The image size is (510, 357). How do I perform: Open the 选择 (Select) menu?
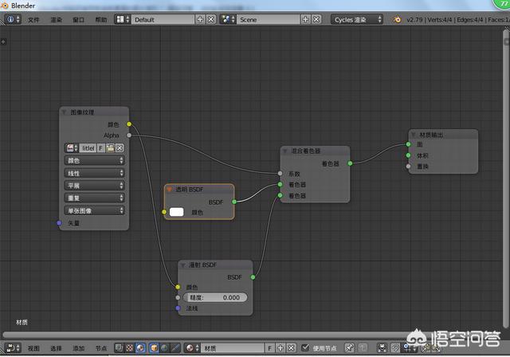(56, 348)
